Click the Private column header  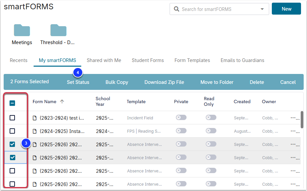181,101
